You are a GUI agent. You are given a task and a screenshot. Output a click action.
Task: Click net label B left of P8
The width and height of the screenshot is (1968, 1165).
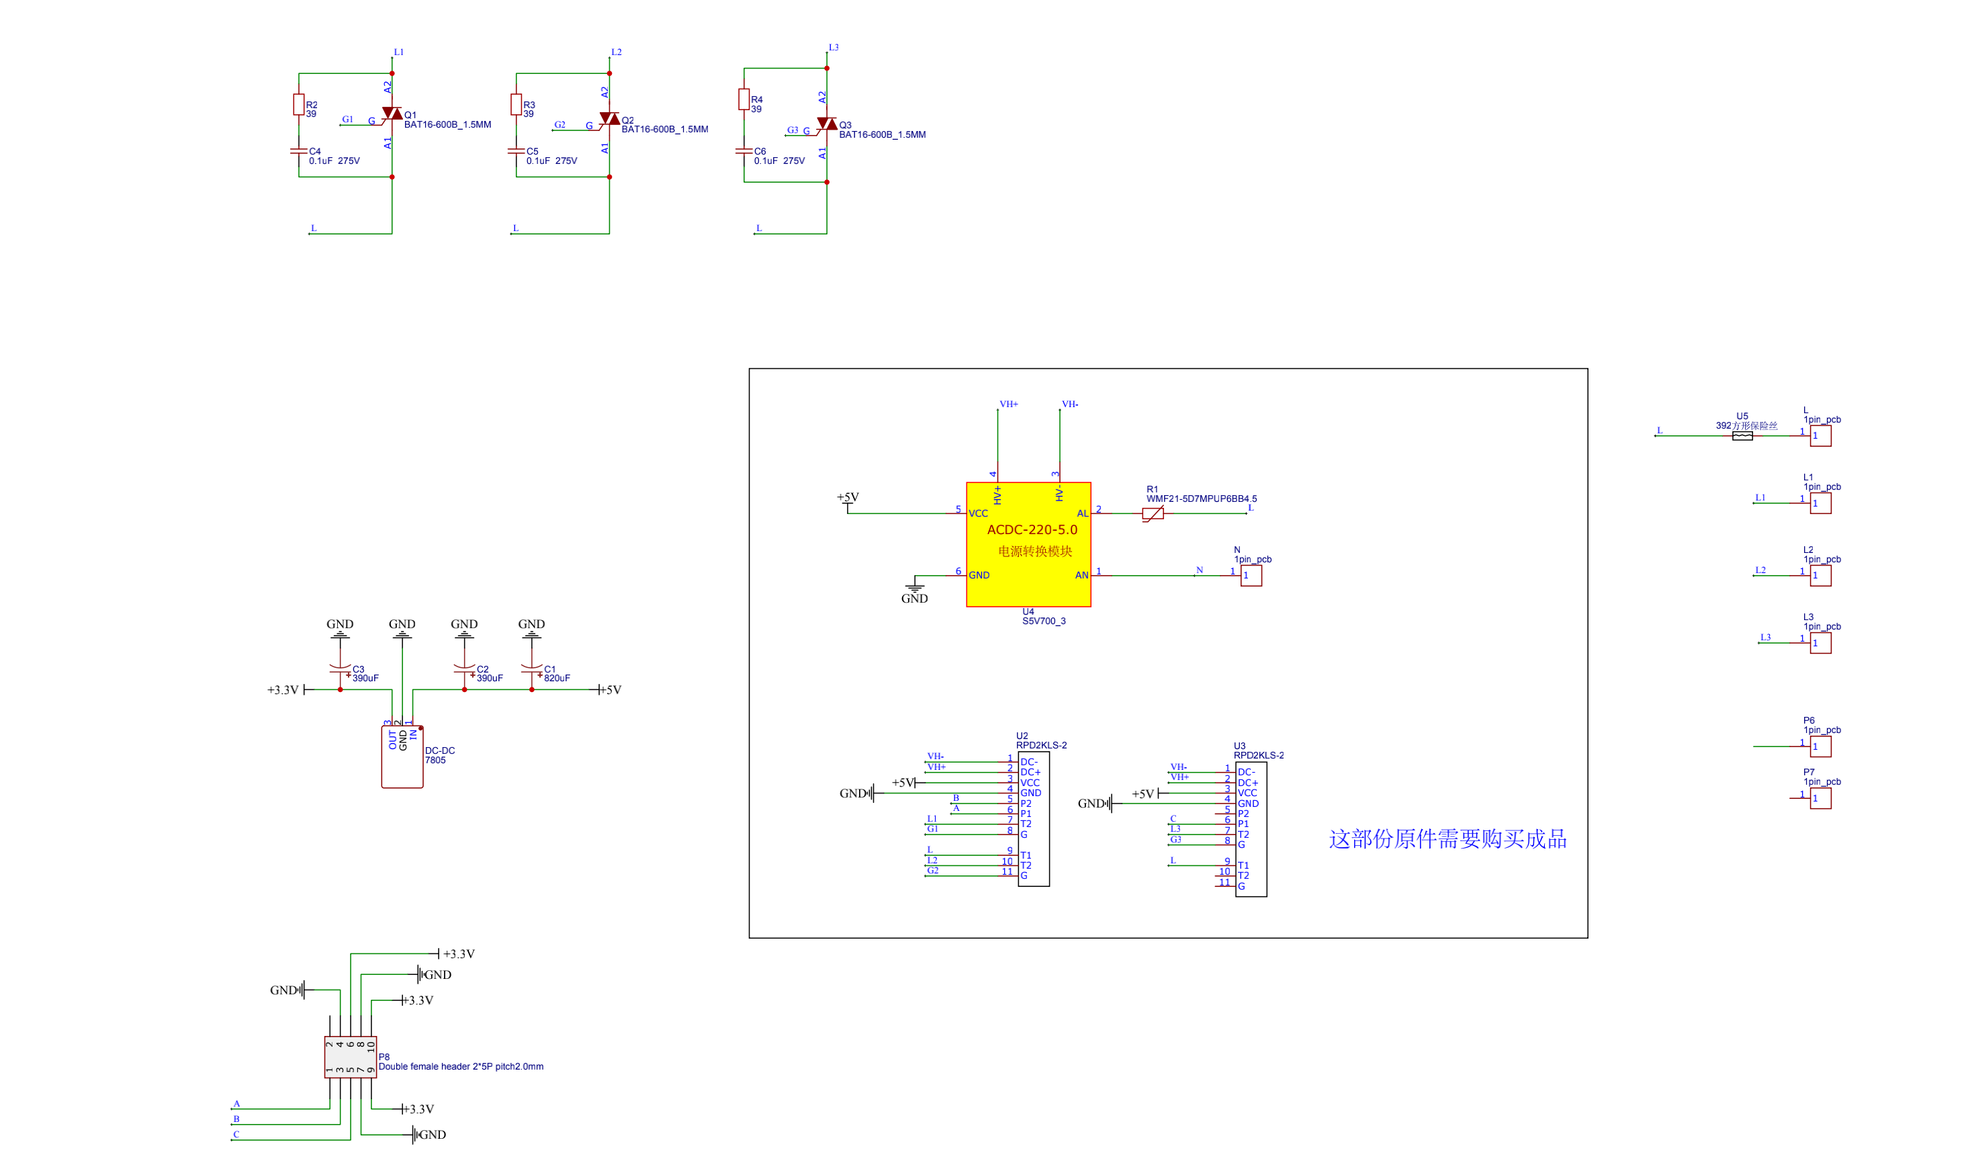coord(236,1119)
